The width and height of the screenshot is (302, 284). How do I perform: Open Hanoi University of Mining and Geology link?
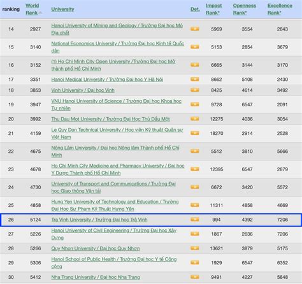(117, 29)
